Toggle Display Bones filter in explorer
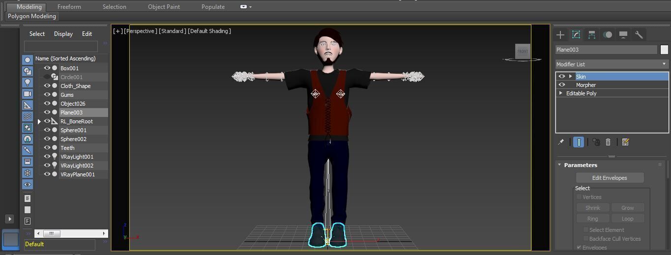Screen dimensions: 671x255 28,150
